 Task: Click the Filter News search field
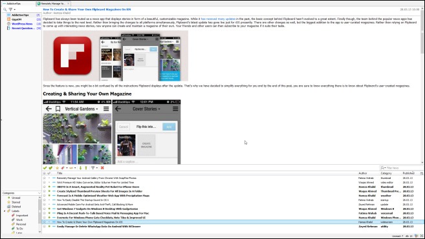tap(401, 168)
